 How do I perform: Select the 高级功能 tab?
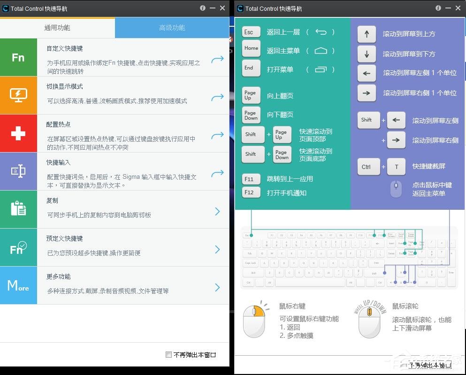coord(172,28)
